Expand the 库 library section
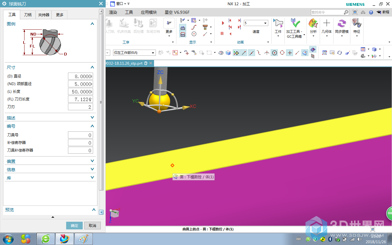Viewport: 392px width, 245px height. coord(92,178)
